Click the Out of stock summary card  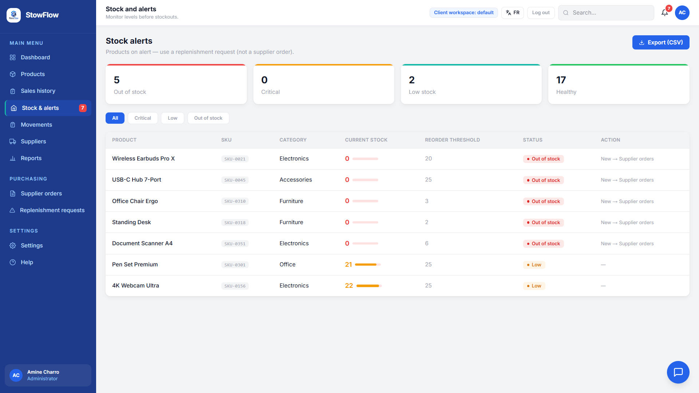176,84
